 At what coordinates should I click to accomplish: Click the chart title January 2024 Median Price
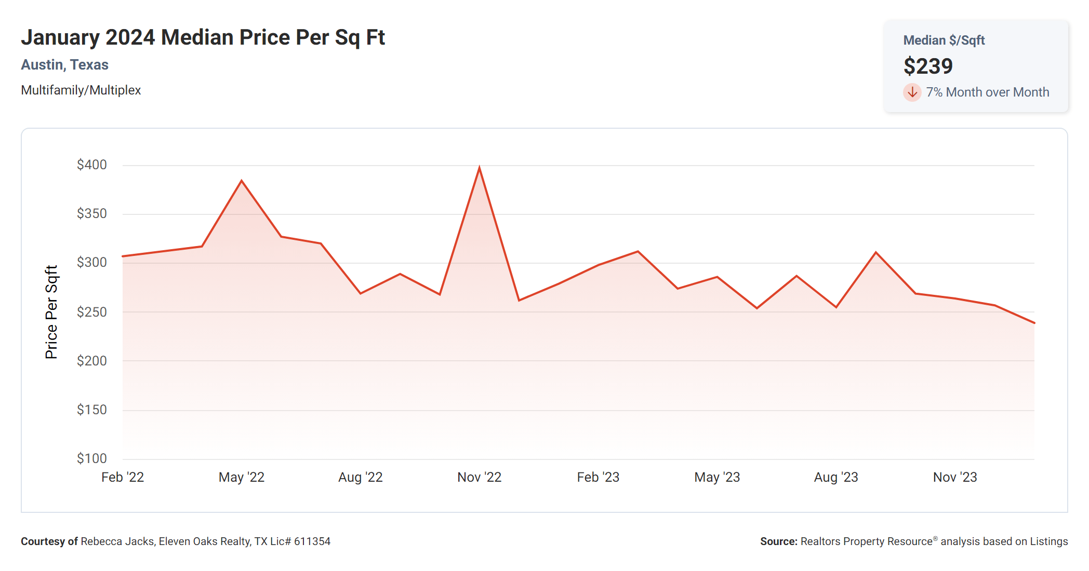pyautogui.click(x=203, y=37)
